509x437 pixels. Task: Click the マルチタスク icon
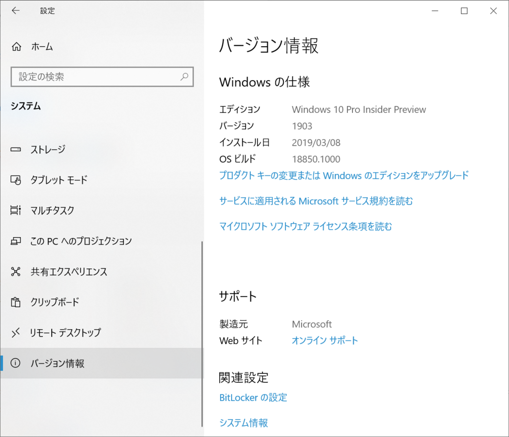click(15, 210)
